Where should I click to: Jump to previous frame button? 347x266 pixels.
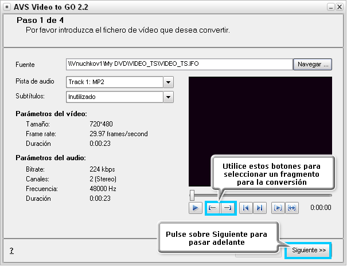[246, 208]
